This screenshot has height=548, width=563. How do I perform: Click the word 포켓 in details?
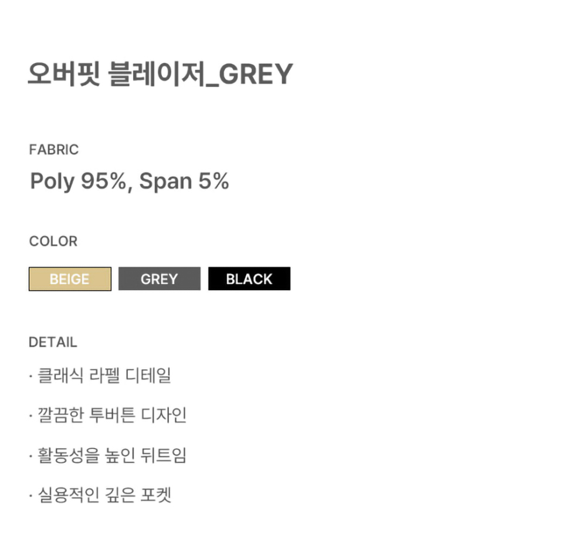coord(156,495)
